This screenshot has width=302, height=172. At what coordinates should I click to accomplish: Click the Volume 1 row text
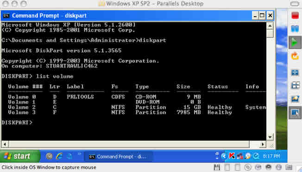(104, 102)
